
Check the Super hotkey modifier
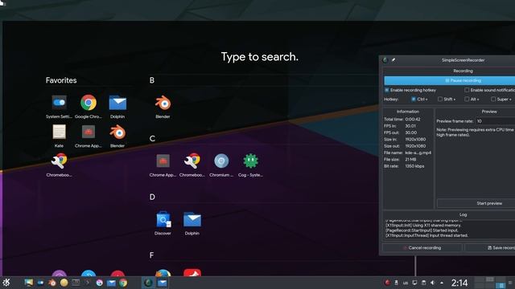493,100
